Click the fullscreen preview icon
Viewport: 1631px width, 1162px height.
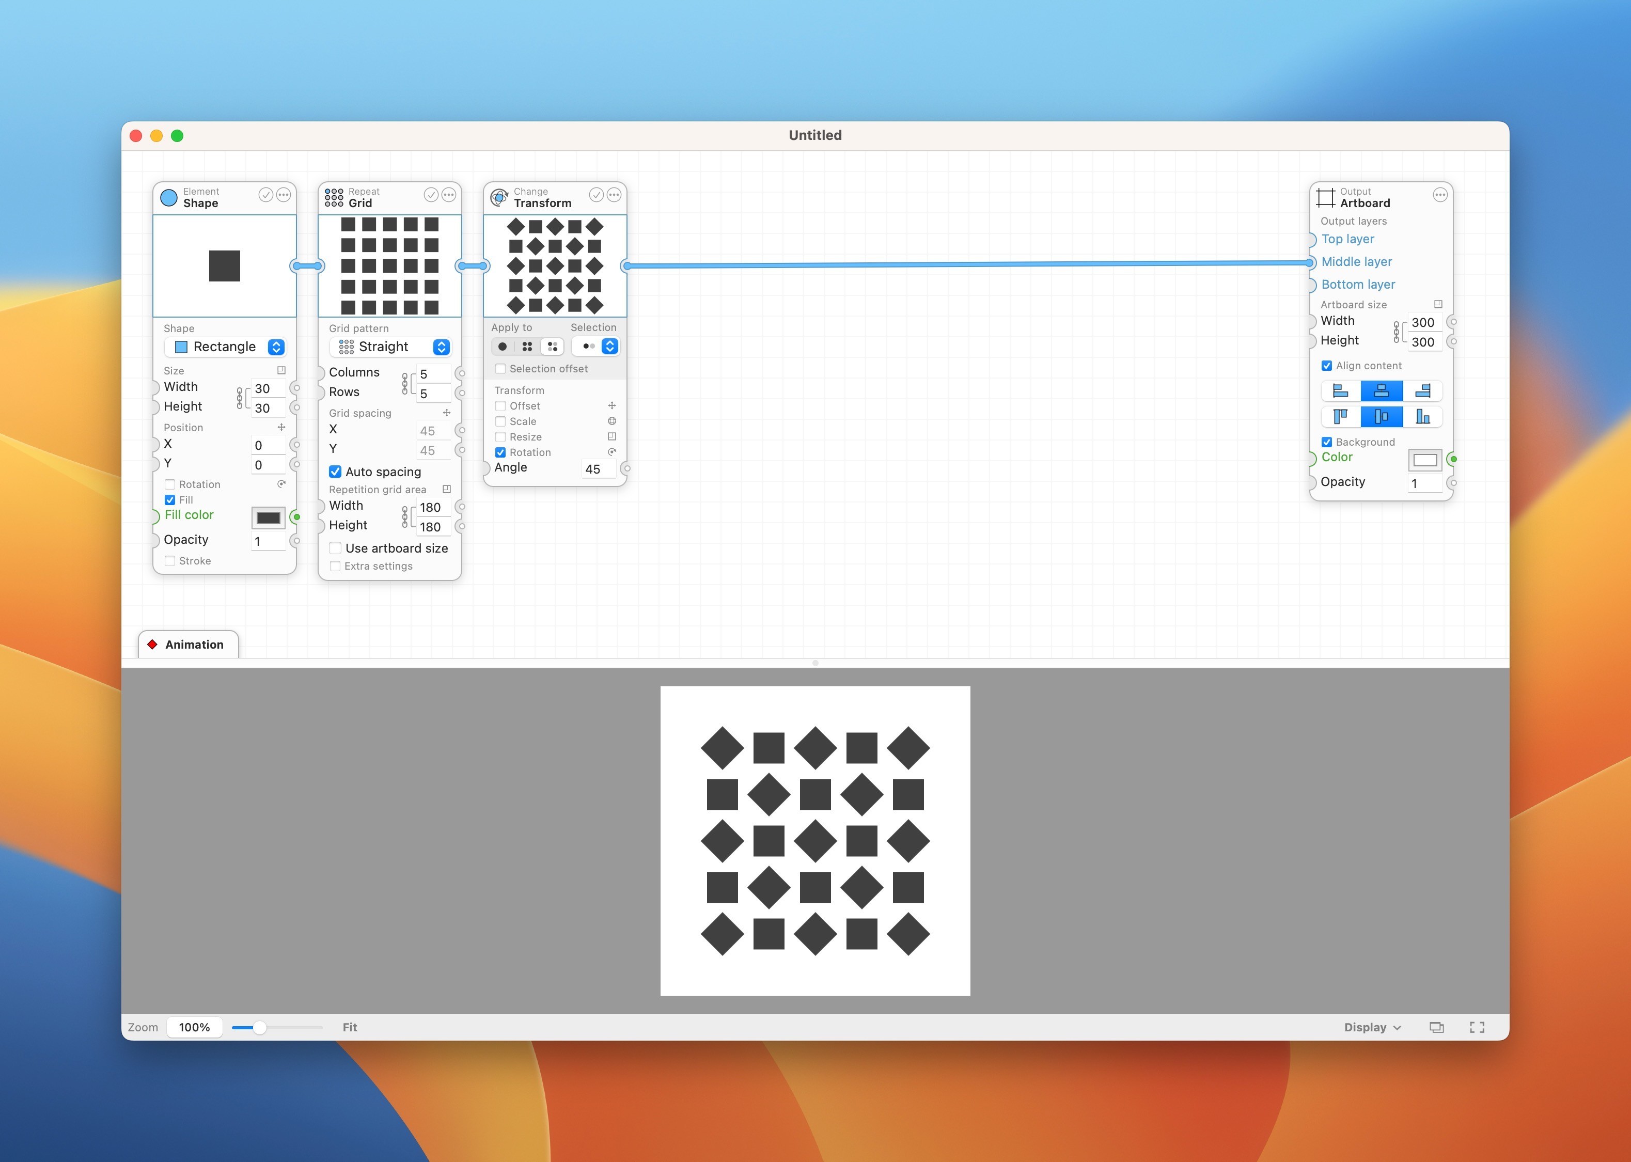pyautogui.click(x=1477, y=1027)
